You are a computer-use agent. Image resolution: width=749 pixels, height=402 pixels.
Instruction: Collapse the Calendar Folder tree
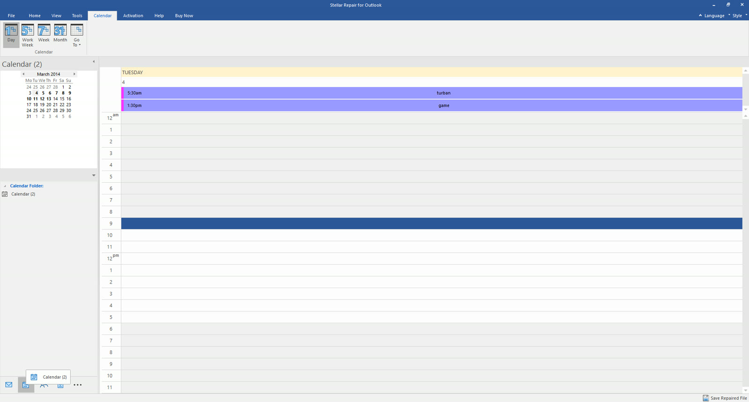click(5, 186)
